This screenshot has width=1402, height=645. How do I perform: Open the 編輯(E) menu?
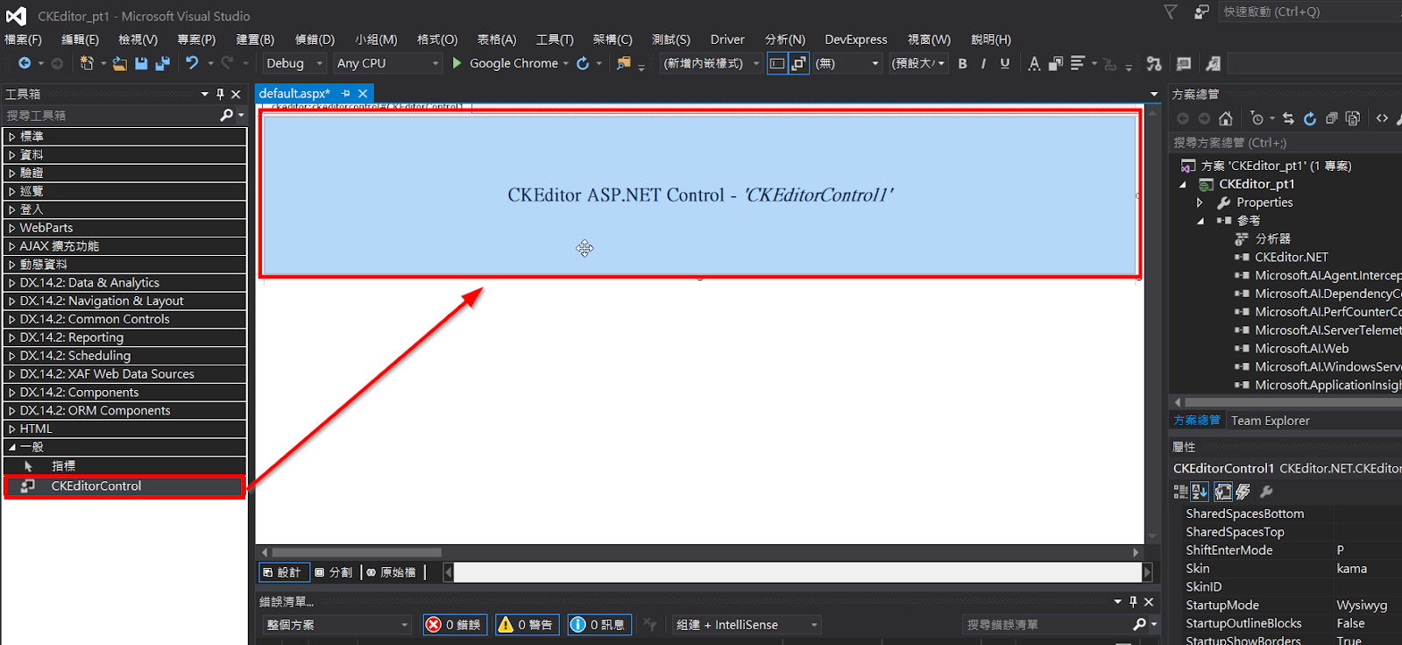(x=80, y=39)
